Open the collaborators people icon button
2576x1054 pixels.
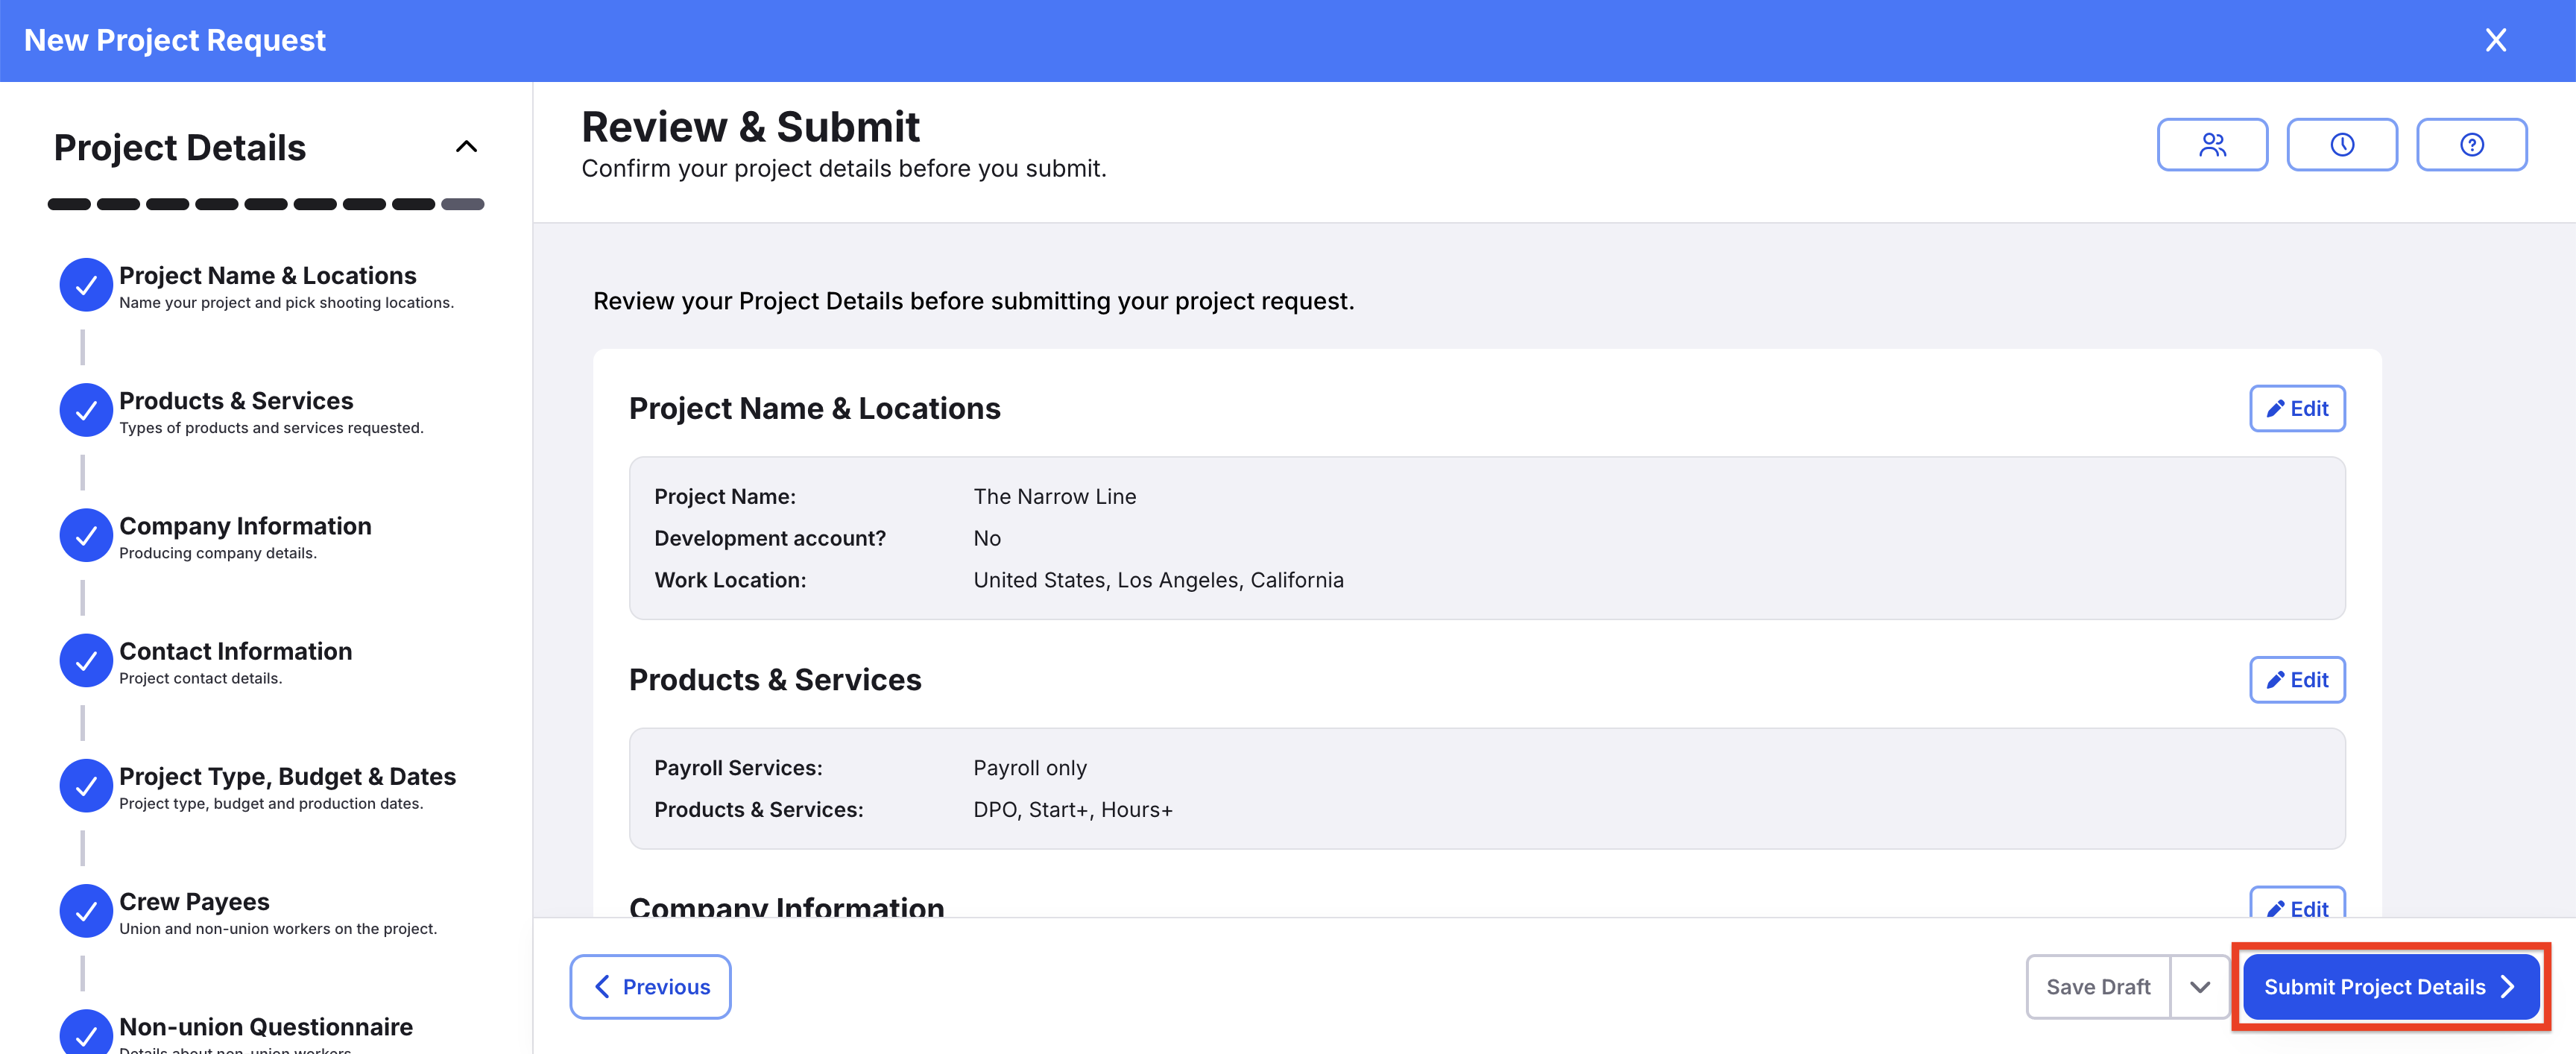coord(2212,145)
